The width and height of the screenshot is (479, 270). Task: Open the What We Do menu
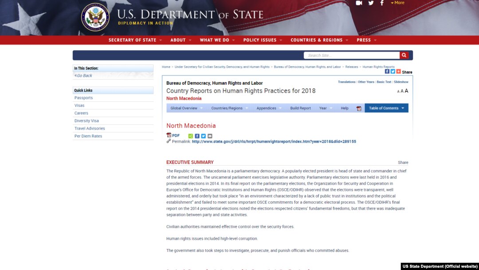point(217,40)
